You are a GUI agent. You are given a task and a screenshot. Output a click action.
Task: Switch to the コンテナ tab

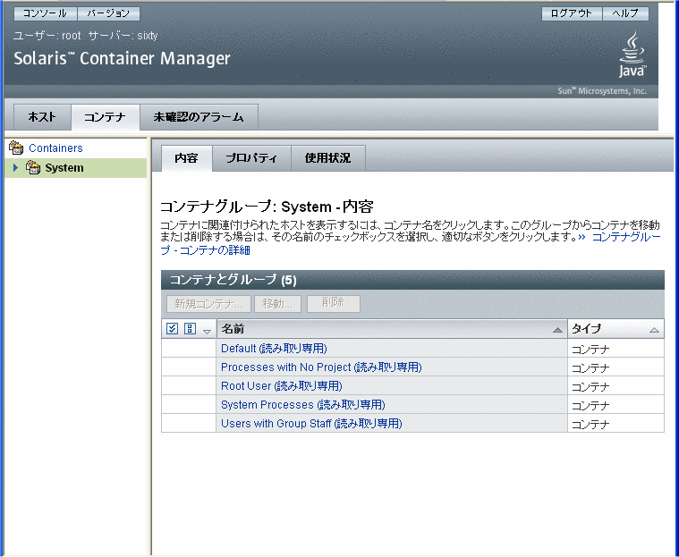pyautogui.click(x=105, y=117)
